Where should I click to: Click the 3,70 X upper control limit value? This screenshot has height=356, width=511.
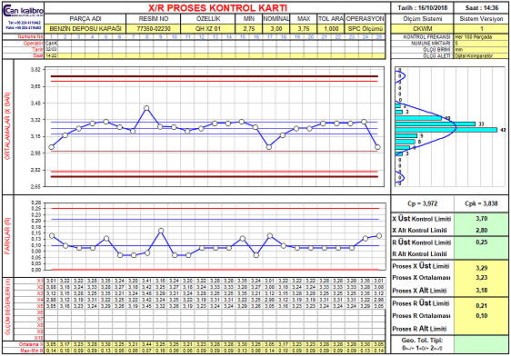tap(481, 219)
